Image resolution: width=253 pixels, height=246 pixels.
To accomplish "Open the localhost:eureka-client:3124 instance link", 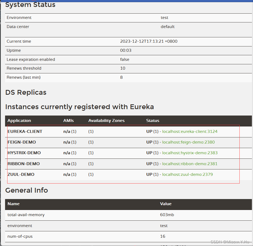I will (x=190, y=132).
